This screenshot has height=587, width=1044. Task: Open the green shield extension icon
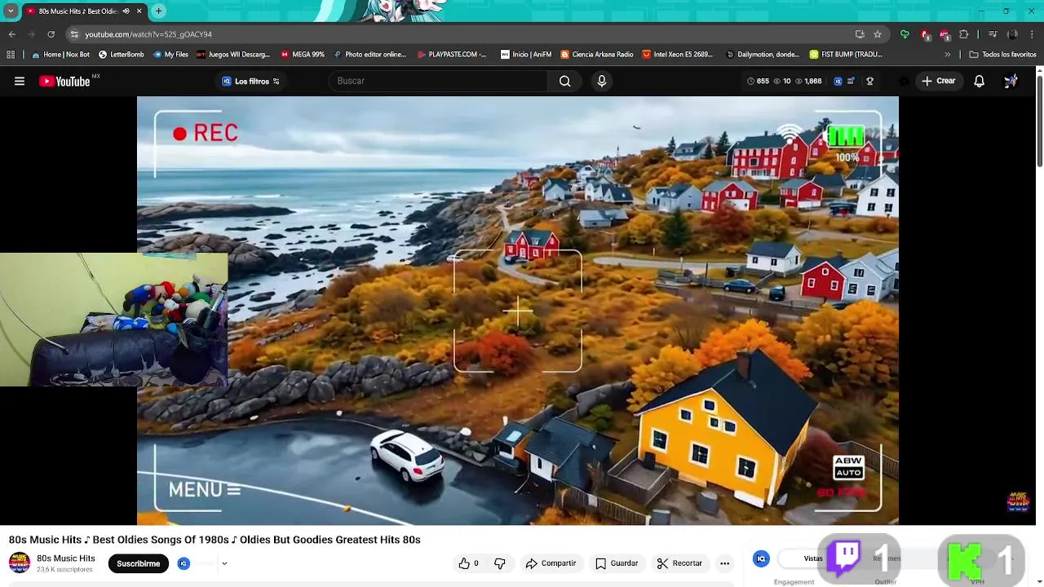(x=905, y=34)
